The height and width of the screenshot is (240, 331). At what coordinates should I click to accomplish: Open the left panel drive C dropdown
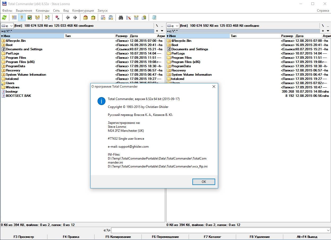click(x=7, y=26)
